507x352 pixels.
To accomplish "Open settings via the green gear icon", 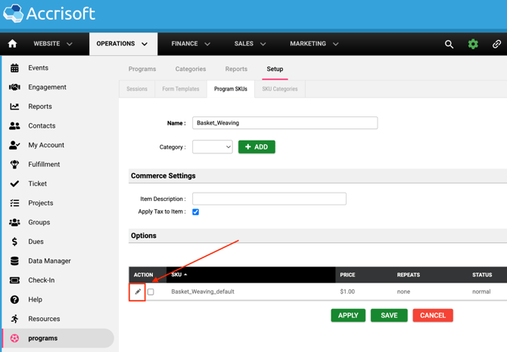I will pyautogui.click(x=473, y=45).
